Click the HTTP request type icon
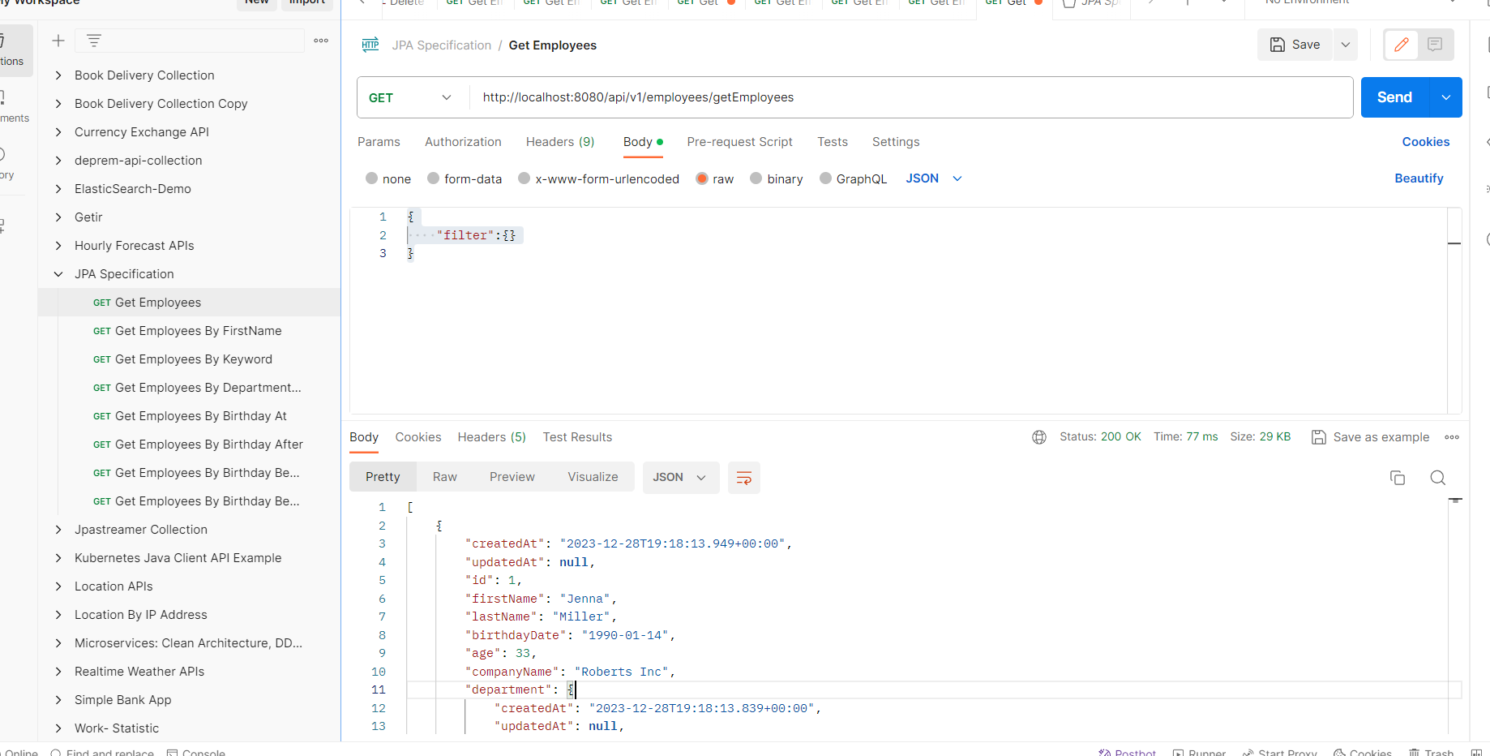 pyautogui.click(x=370, y=45)
